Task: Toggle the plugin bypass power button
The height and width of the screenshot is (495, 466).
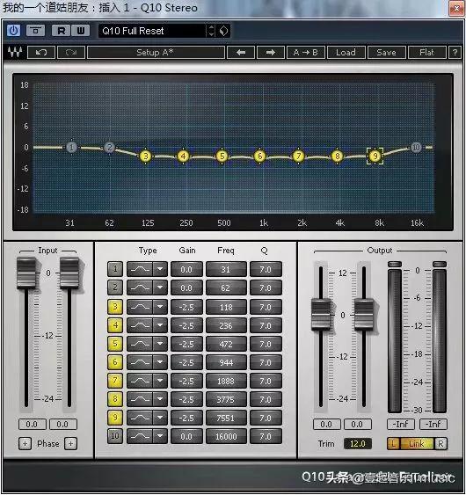Action: click(13, 31)
